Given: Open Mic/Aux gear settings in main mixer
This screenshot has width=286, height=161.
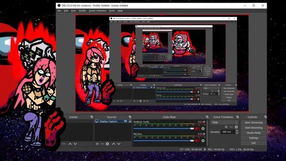Looking at the screenshot, I should click(x=203, y=141).
